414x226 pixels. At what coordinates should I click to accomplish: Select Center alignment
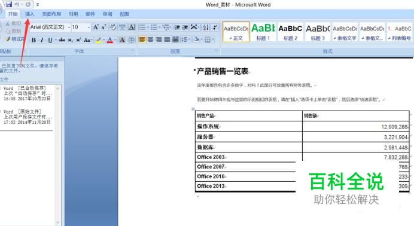pyautogui.click(x=151, y=40)
